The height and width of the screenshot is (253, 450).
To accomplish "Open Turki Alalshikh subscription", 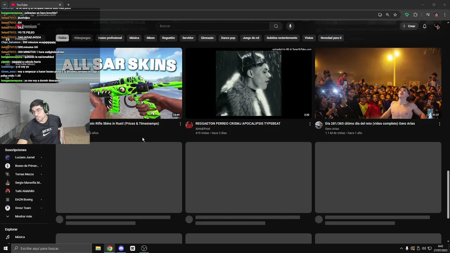I will pyautogui.click(x=24, y=191).
